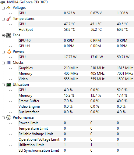Click the red thermometer Temperatures icon
Viewport: 134px width, 155px height.
(9, 19)
